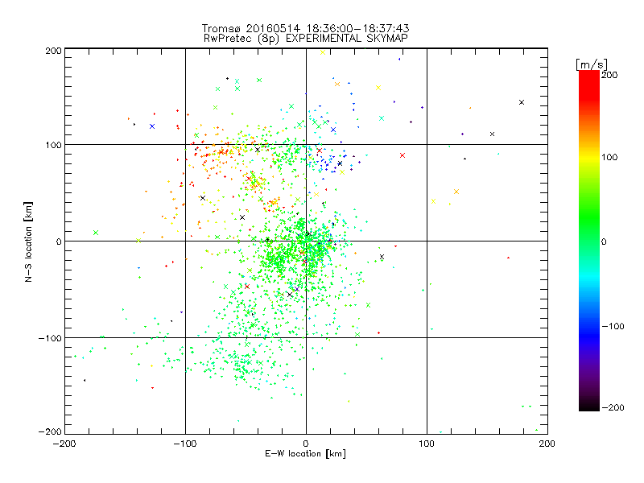The height and width of the screenshot is (483, 644).
Task: Click the -100 label beside the color bar
Action: click(613, 326)
